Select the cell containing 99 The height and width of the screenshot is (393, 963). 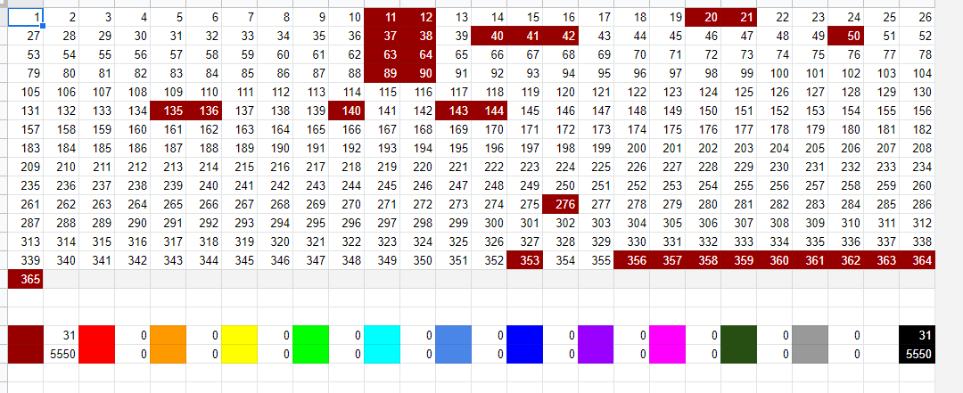coord(738,74)
